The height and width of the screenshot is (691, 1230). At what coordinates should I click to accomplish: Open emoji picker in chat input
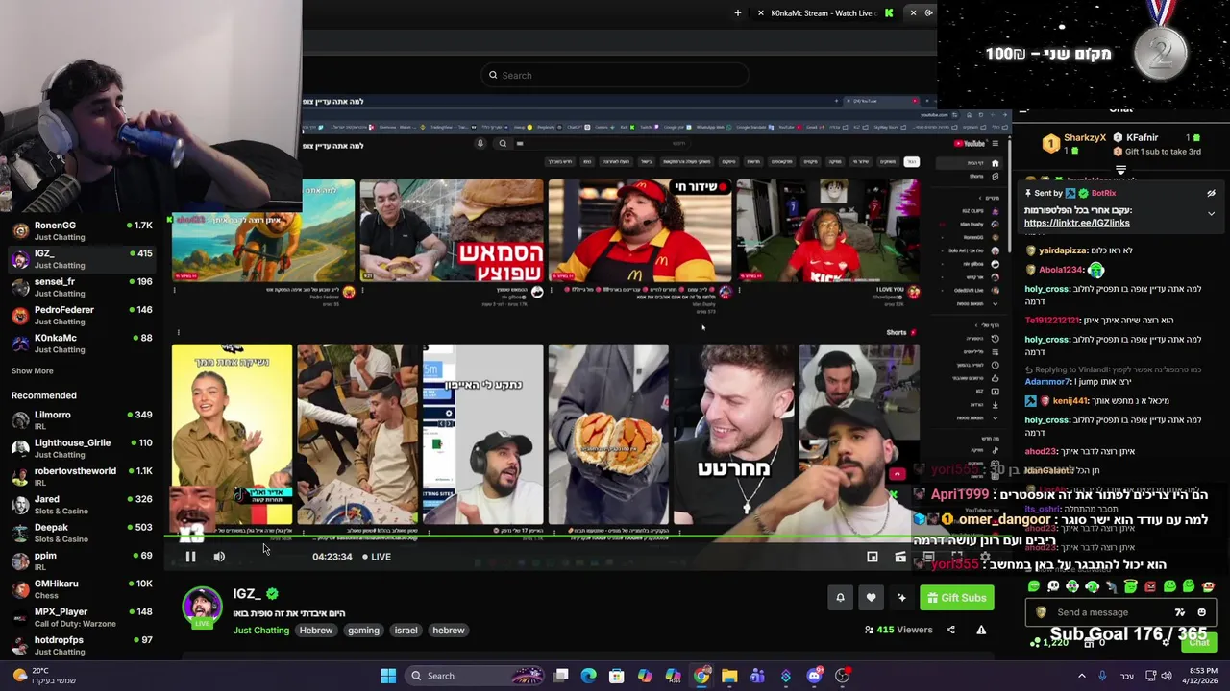1201,612
